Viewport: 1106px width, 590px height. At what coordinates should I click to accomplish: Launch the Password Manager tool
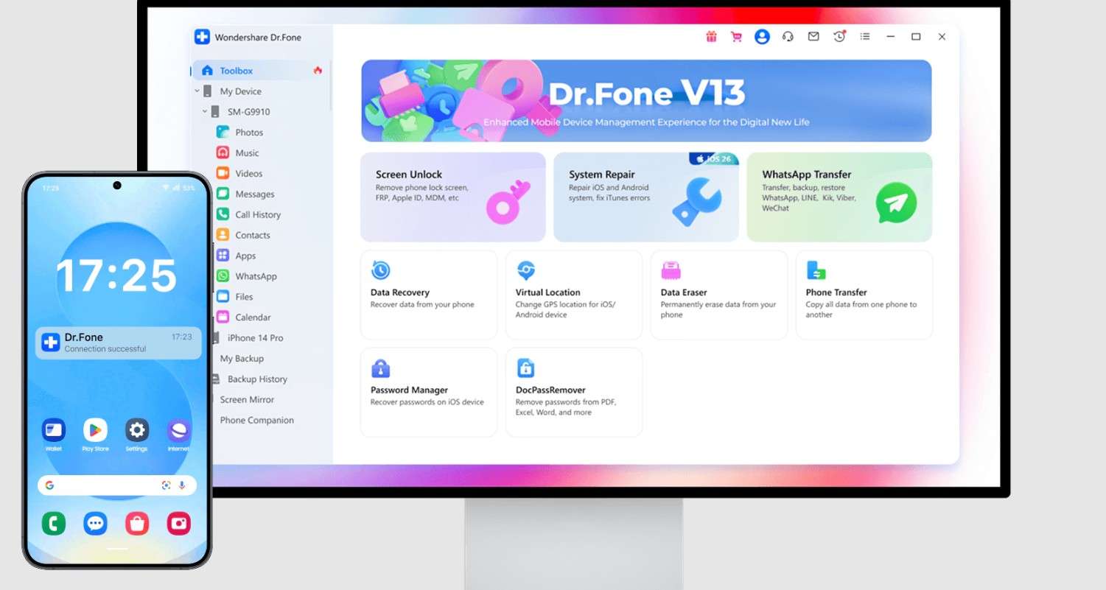click(x=429, y=393)
